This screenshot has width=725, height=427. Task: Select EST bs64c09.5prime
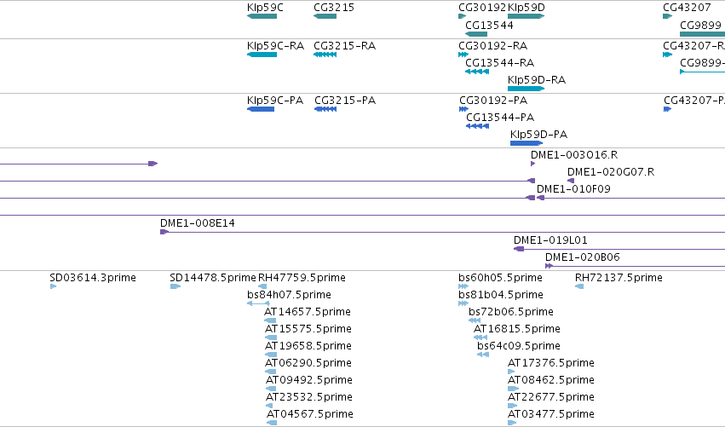point(483,355)
